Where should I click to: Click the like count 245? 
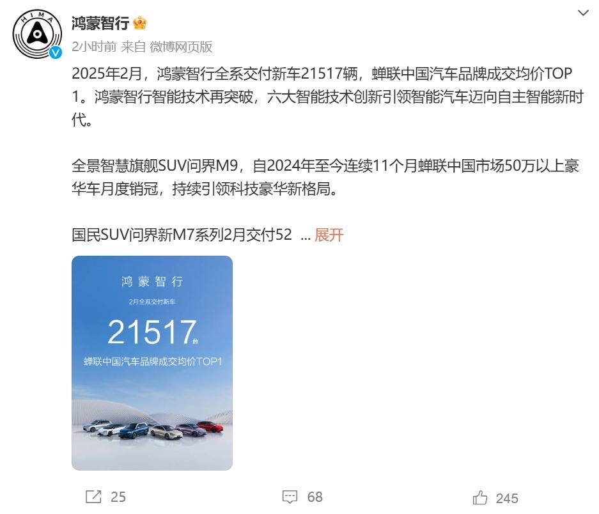(x=507, y=498)
